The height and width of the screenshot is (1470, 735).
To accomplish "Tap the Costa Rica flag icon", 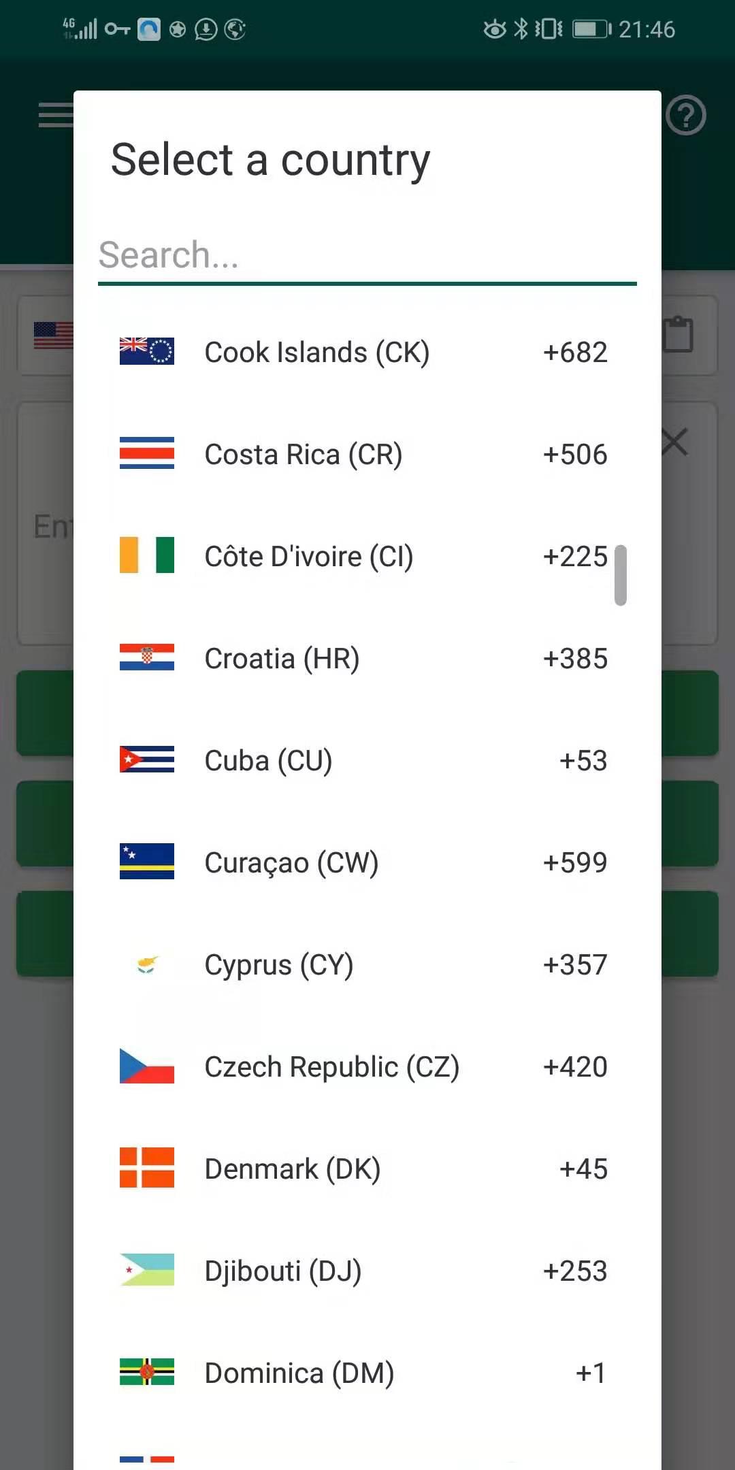I will tap(146, 453).
